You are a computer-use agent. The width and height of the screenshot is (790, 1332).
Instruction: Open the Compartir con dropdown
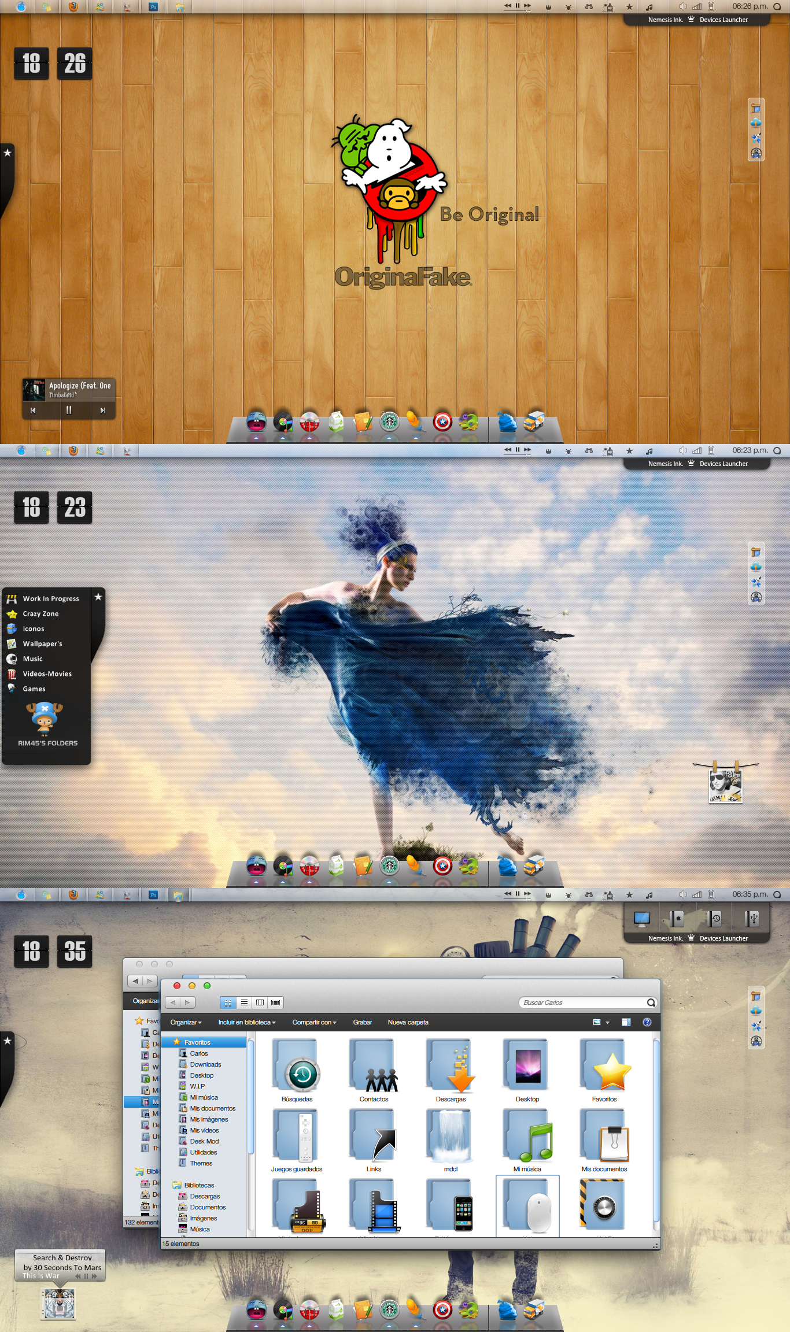tap(314, 1022)
